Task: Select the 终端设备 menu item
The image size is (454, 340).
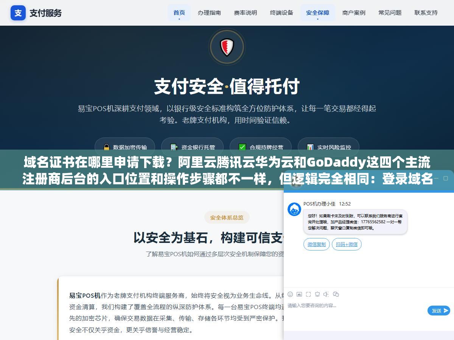Action: point(281,12)
